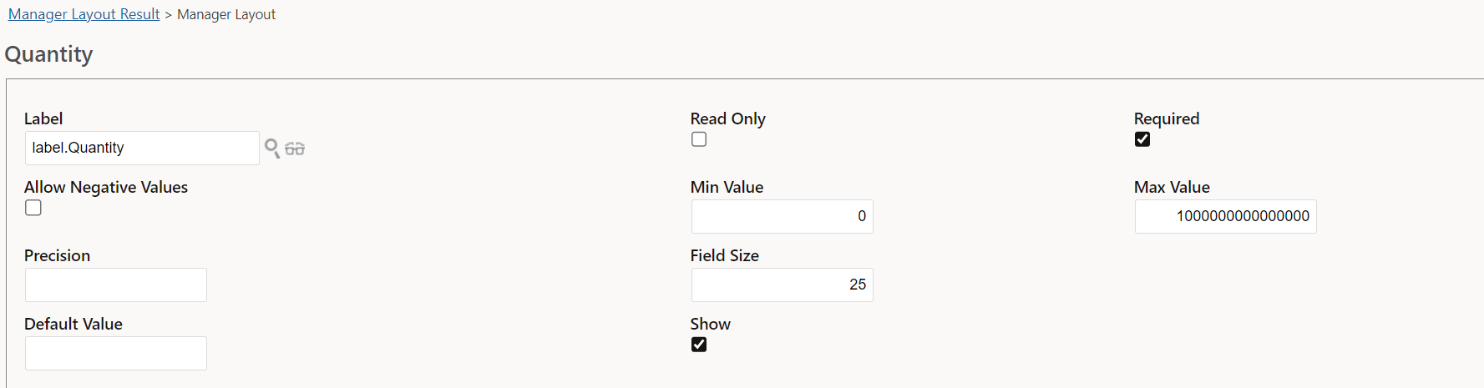Select the Max Value input box
The width and height of the screenshot is (1484, 388).
pyautogui.click(x=1225, y=216)
